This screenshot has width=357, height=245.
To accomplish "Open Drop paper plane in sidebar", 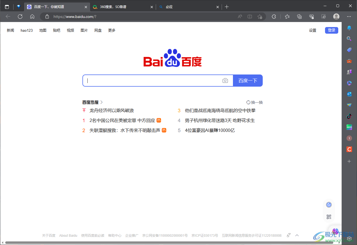I will pos(349,105).
